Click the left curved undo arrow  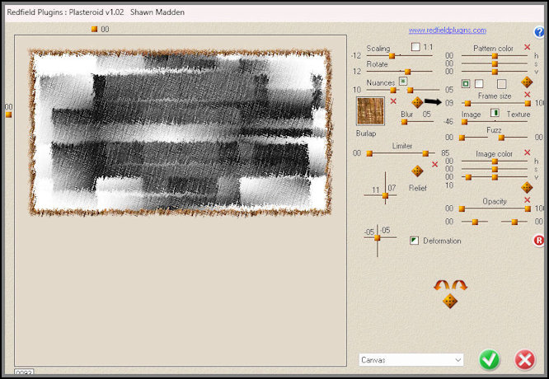point(442,285)
